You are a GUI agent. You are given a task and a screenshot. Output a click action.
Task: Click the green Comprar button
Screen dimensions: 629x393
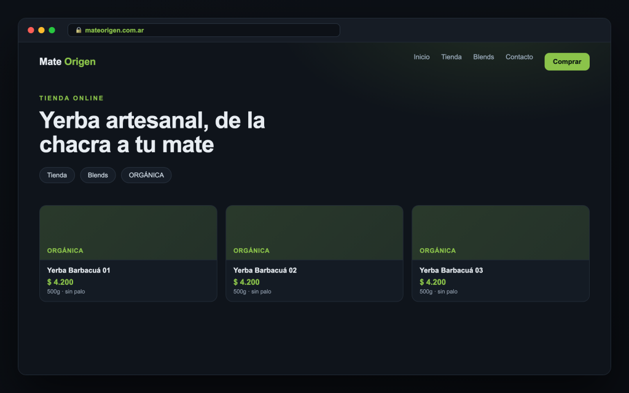(567, 62)
